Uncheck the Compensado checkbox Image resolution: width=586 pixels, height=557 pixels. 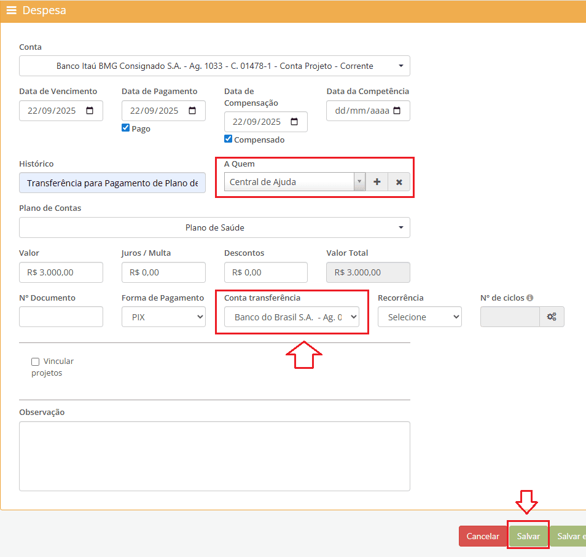(229, 139)
